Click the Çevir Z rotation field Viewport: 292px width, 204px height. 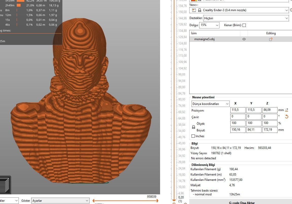coord(270,117)
